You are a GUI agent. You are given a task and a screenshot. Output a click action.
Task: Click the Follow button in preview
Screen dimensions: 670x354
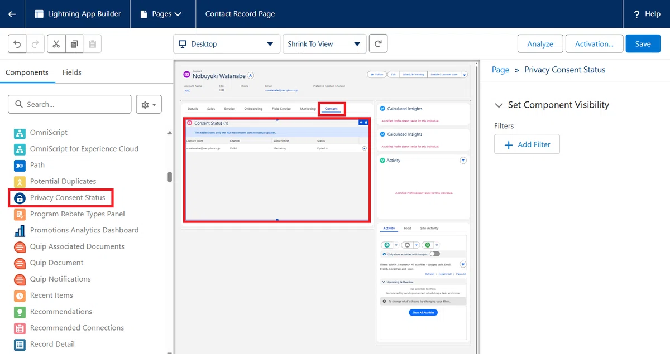[376, 74]
